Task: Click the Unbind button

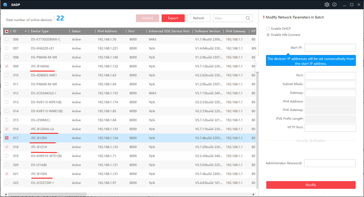Action: click(148, 18)
